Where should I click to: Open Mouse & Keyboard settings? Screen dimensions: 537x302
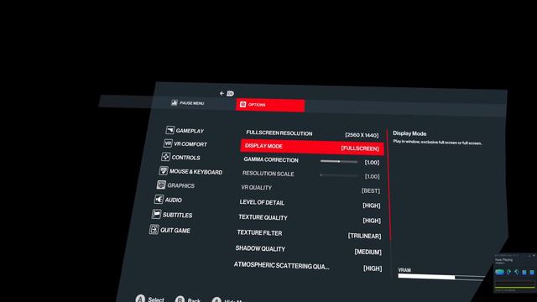click(190, 171)
